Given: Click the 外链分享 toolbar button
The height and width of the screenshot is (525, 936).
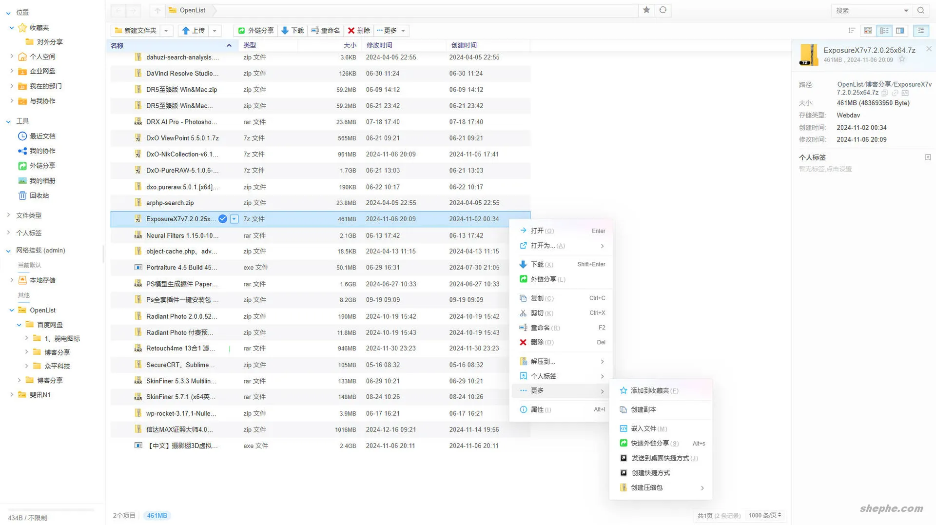Looking at the screenshot, I should pos(256,31).
